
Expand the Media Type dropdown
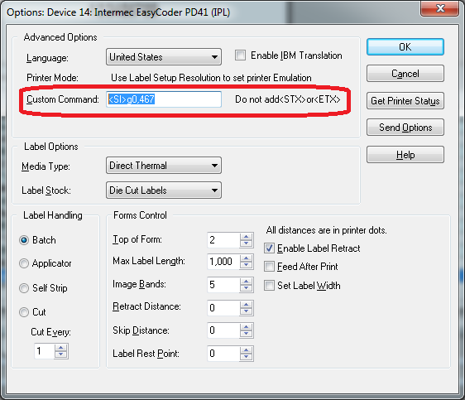click(164, 166)
